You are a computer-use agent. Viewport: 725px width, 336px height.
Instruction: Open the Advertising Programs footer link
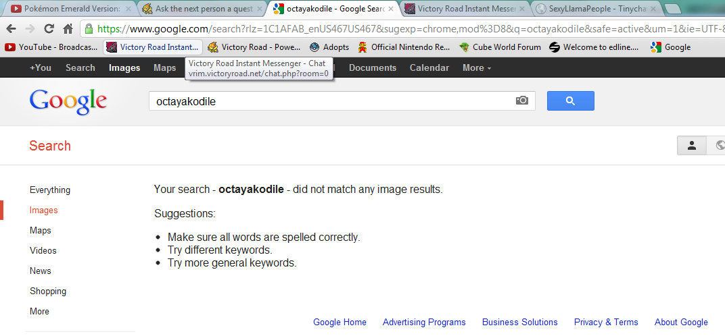(424, 322)
